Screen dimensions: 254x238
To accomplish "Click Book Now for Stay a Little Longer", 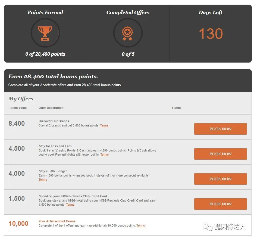I will [x=221, y=179].
